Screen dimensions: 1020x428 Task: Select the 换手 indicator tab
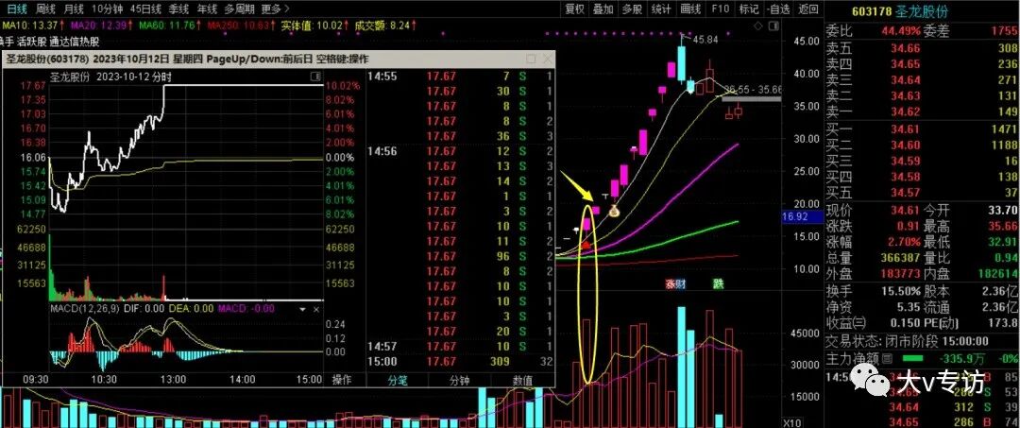pyautogui.click(x=7, y=42)
